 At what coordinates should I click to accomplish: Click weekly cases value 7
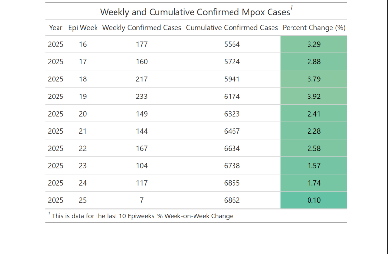pos(141,200)
